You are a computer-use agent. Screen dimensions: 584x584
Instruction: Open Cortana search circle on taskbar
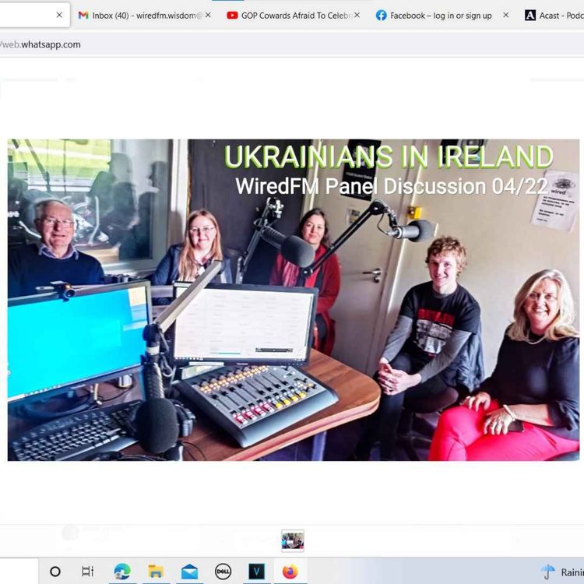pos(55,572)
